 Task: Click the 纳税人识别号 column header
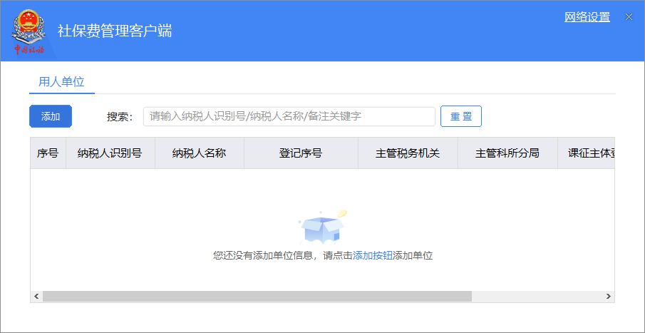click(110, 153)
